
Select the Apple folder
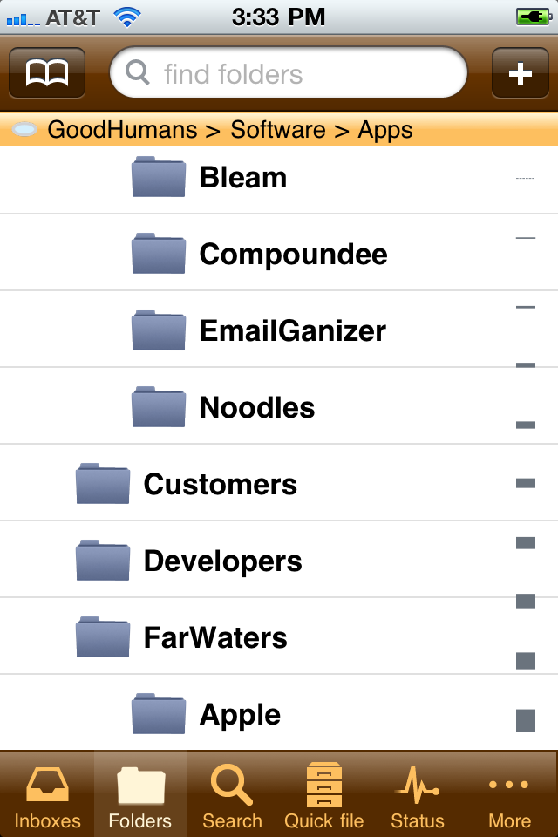point(240,714)
